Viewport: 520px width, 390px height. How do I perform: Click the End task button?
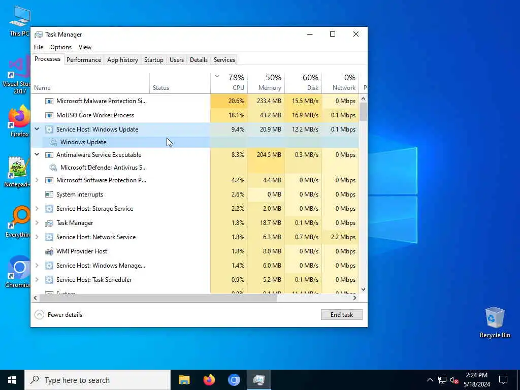pyautogui.click(x=342, y=315)
